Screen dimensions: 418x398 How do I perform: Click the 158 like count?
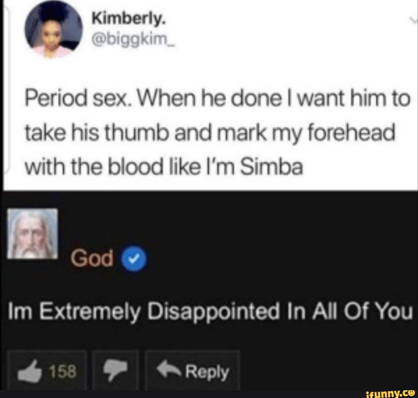(x=63, y=371)
